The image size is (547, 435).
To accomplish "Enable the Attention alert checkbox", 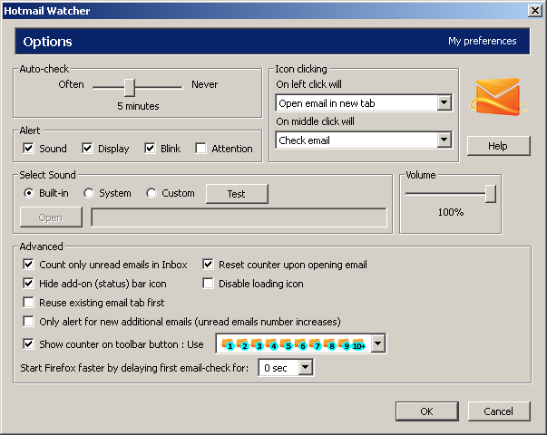I will coord(201,148).
